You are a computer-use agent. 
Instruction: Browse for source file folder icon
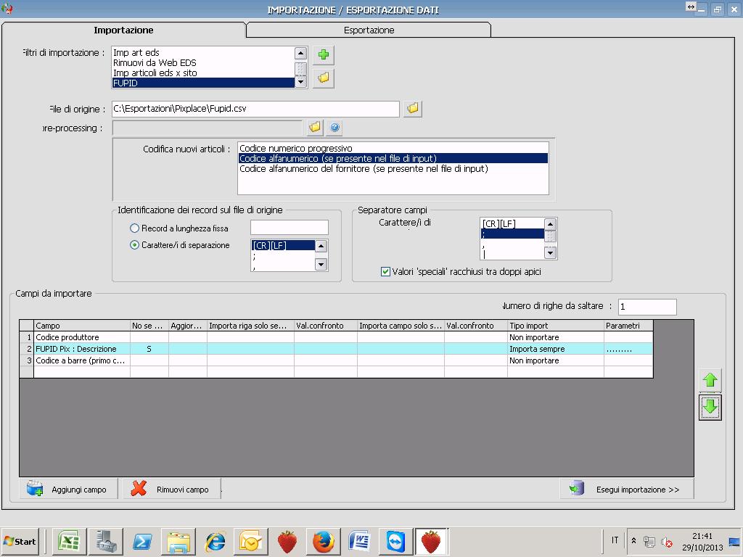(413, 109)
